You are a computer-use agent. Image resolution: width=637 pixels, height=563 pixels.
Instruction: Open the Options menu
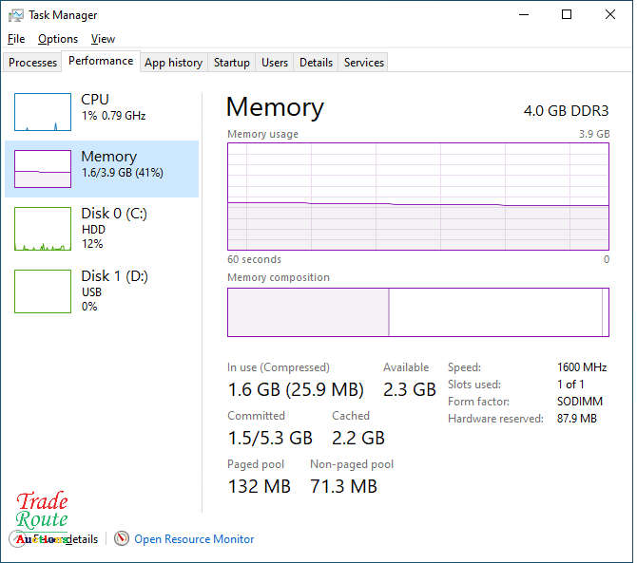(58, 39)
